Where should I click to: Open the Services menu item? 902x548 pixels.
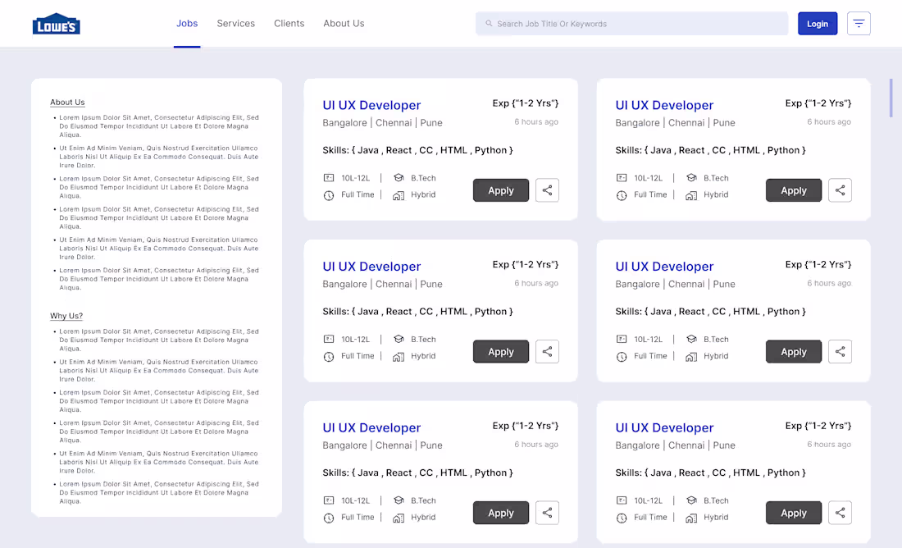tap(236, 23)
